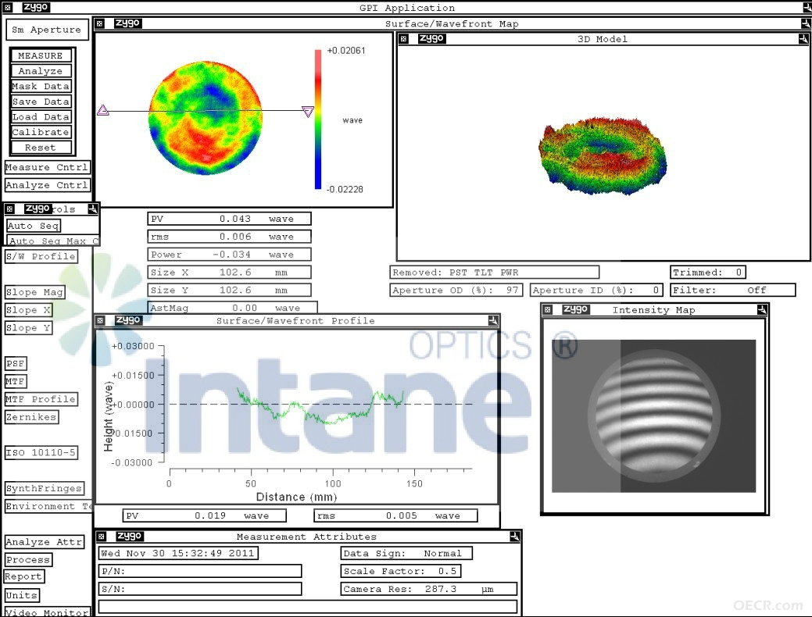Viewport: 812px width, 617px height.
Task: Select left triangle slice marker on map
Action: click(103, 110)
